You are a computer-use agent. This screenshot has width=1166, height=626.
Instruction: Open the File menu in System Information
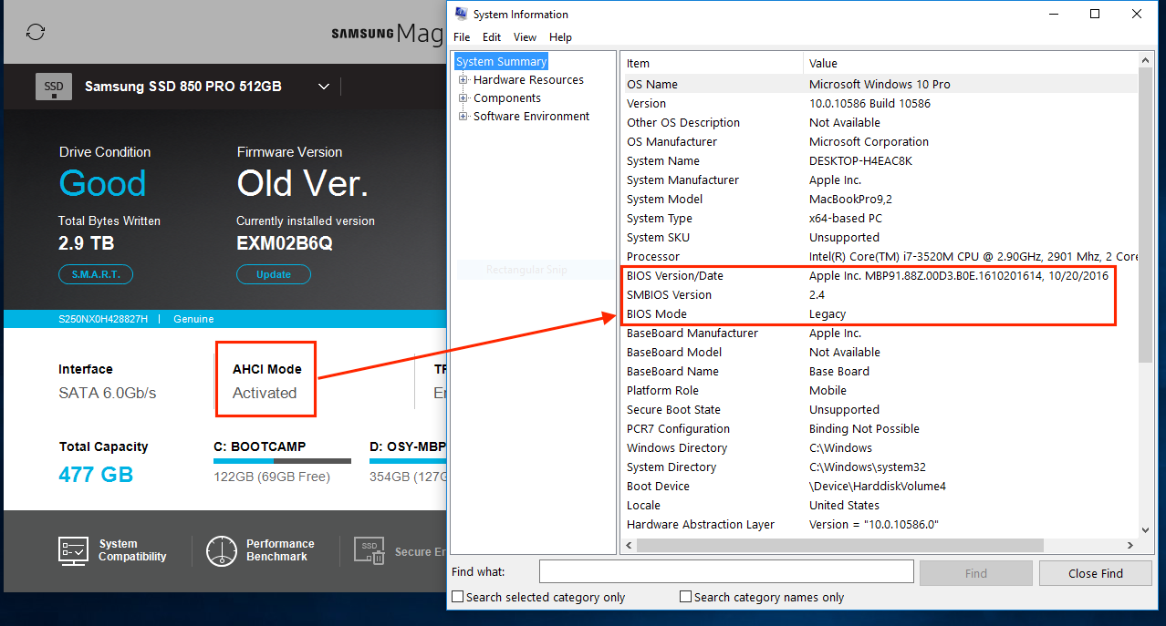pos(462,37)
